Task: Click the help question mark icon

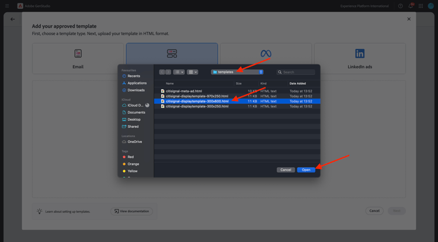Action: tap(400, 6)
